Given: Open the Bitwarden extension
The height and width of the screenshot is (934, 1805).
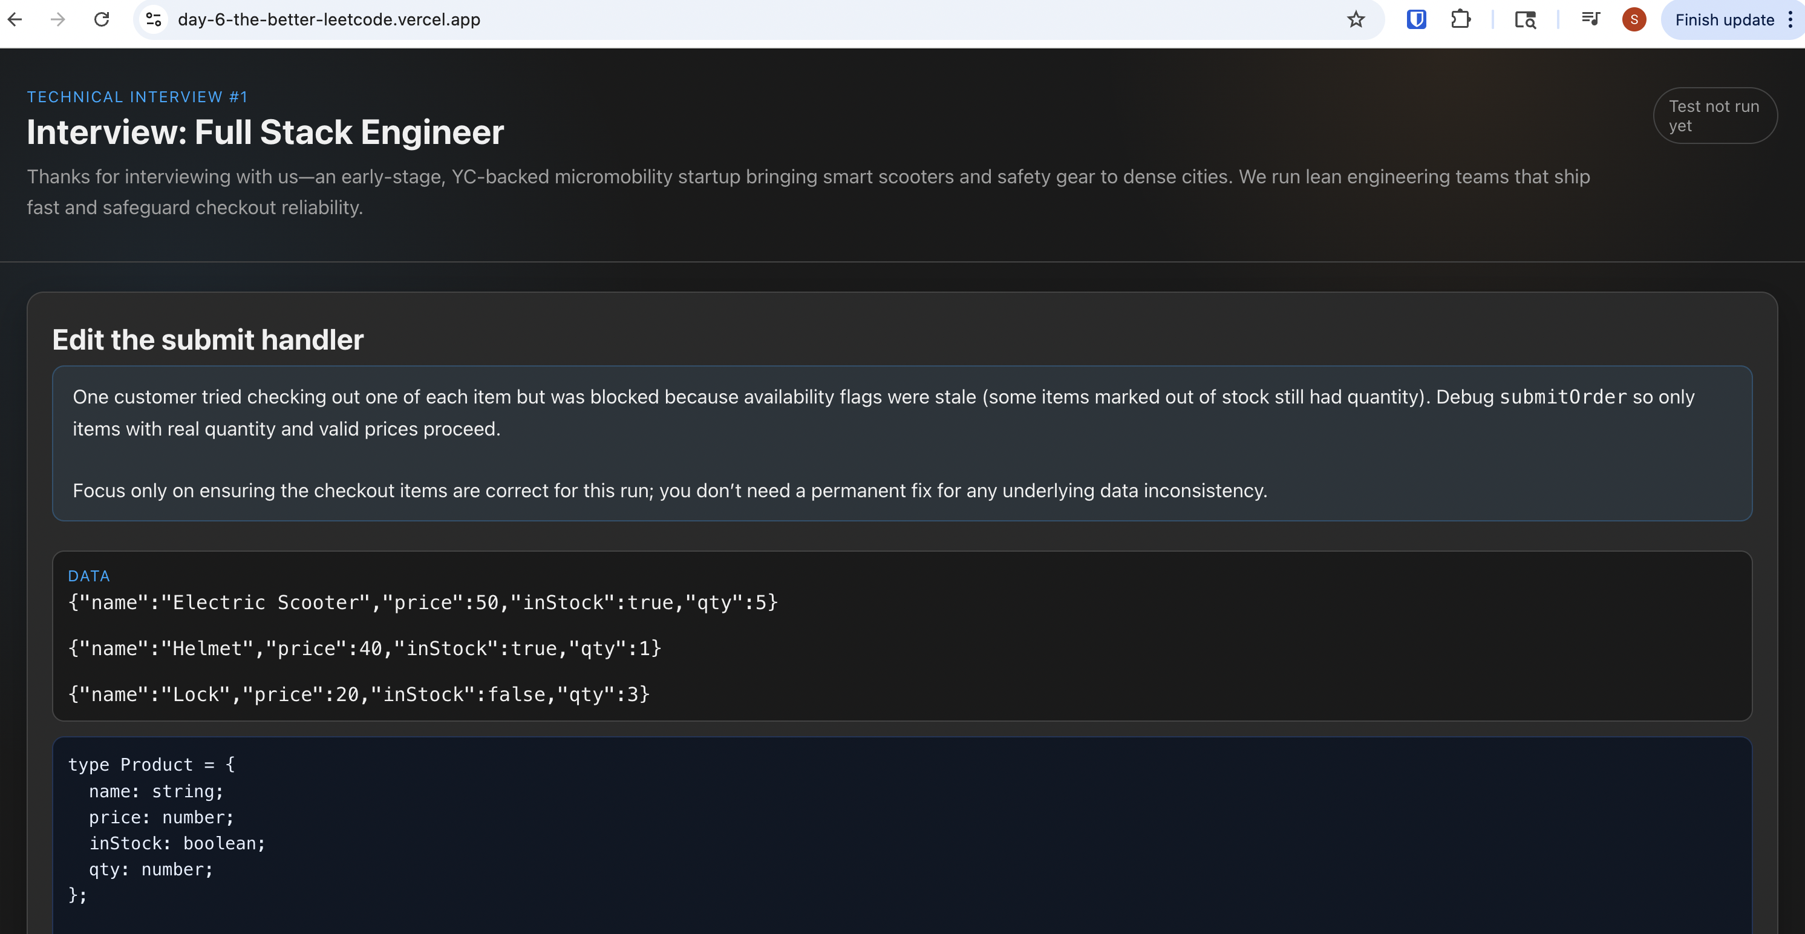Looking at the screenshot, I should [1416, 19].
